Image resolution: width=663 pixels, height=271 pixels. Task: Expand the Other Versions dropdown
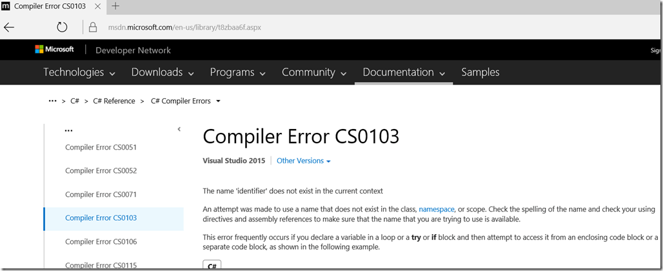point(303,161)
